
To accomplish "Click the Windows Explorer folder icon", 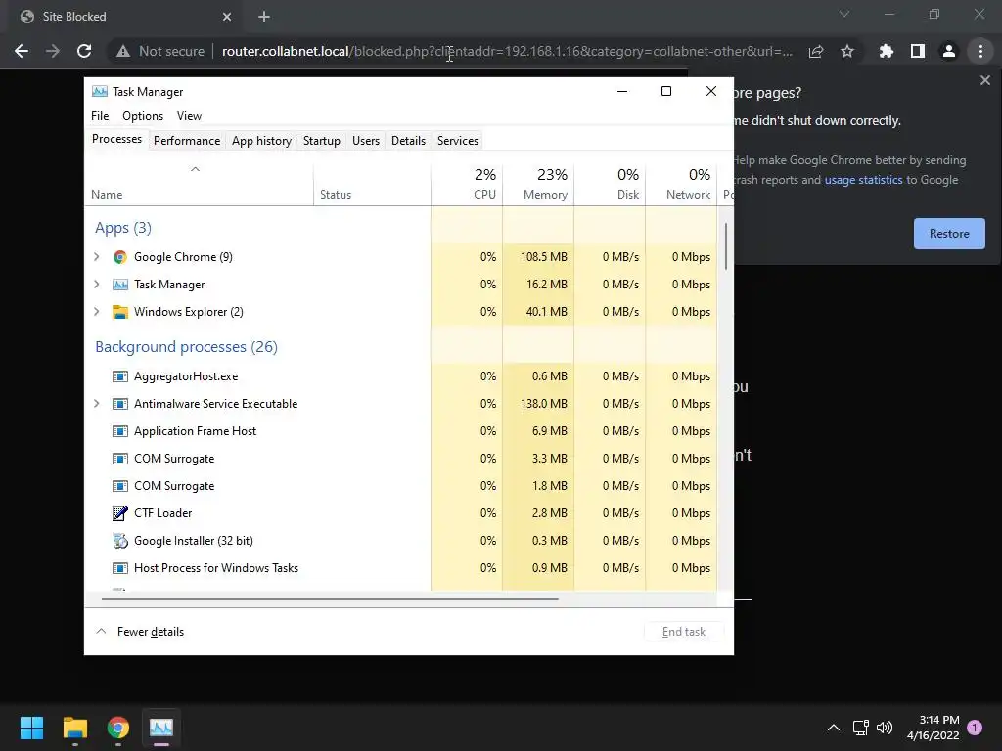I will 119,312.
